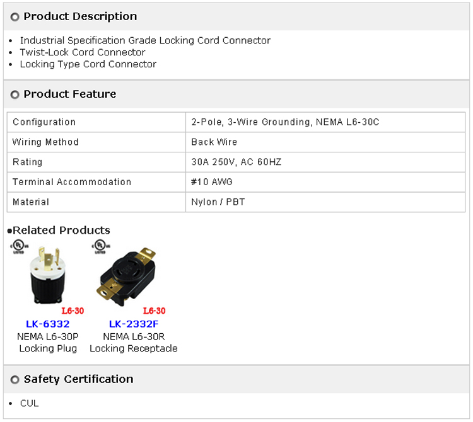Select the locking receptacle product image
473x422 pixels.
coord(126,274)
